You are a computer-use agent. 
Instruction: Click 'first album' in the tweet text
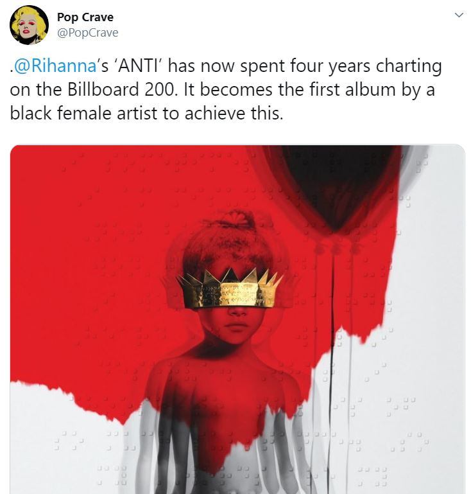pyautogui.click(x=352, y=90)
